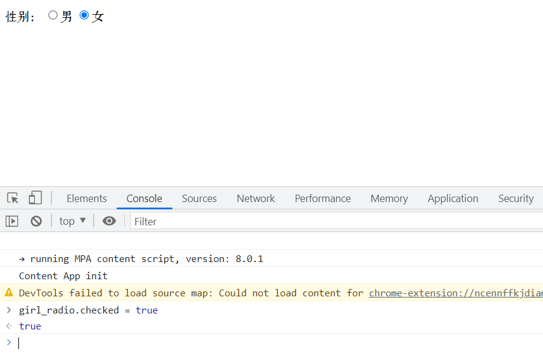Go to the Network tab
This screenshot has width=543, height=360.
(x=255, y=198)
